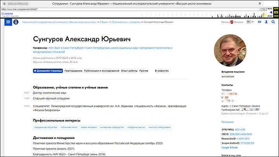Image resolution: width=279 pixels, height=157 pixels.
Task: Click the Google Scholar link
Action: [x=231, y=148]
